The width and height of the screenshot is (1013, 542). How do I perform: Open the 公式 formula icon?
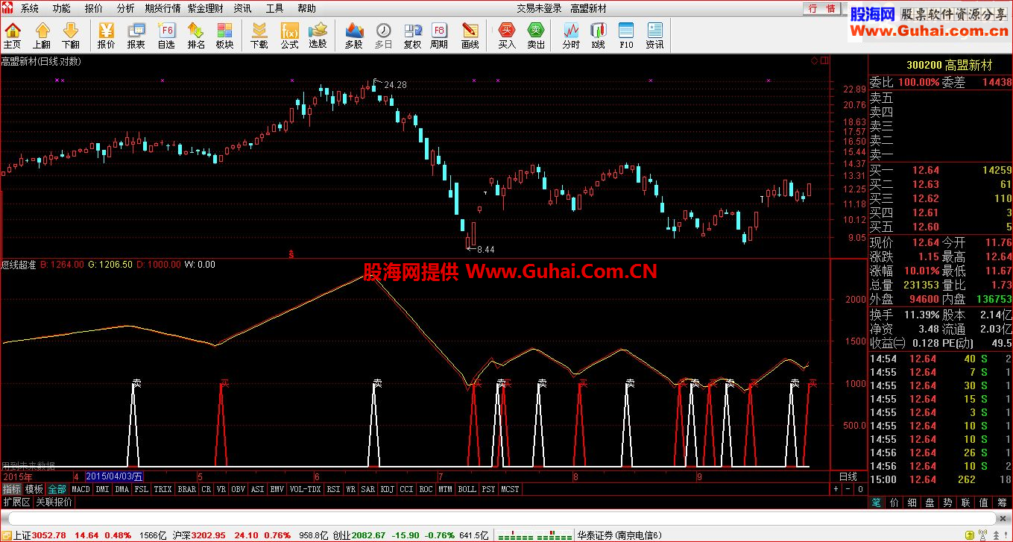click(x=289, y=35)
